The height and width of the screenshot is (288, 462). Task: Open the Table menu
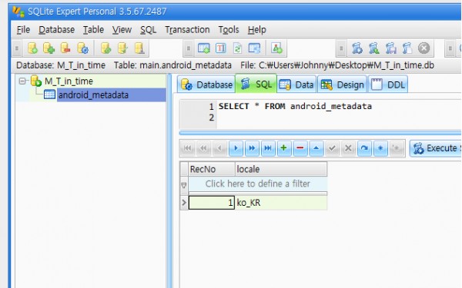(93, 30)
